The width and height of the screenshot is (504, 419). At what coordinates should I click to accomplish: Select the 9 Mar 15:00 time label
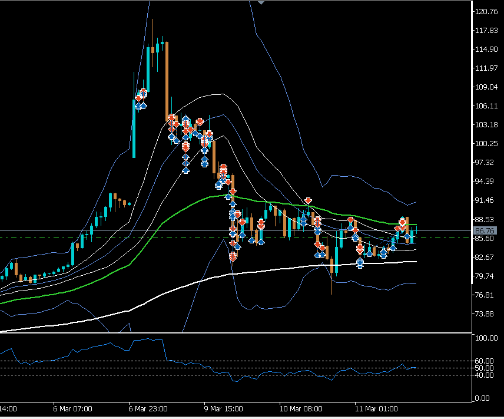pyautogui.click(x=223, y=409)
